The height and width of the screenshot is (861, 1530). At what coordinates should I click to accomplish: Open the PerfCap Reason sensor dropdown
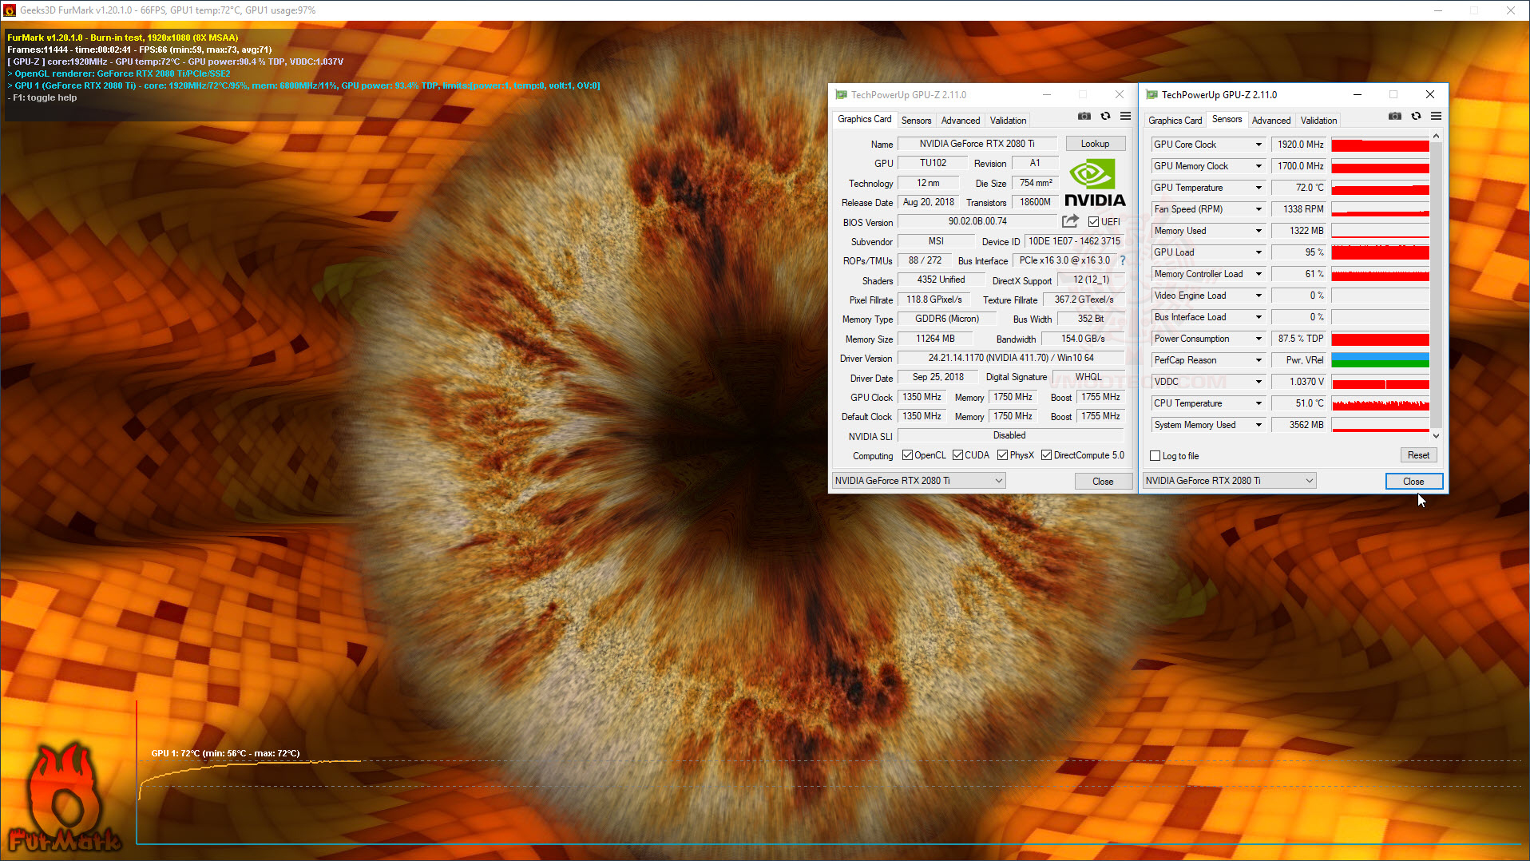1258,360
